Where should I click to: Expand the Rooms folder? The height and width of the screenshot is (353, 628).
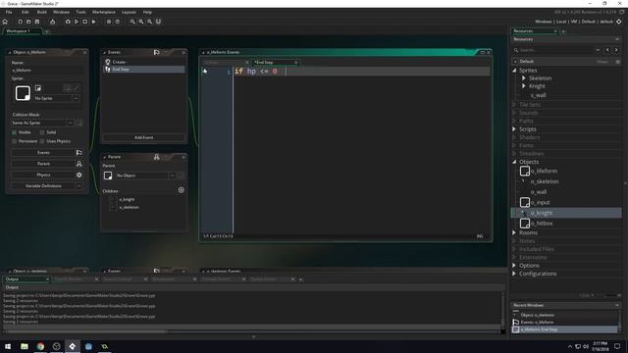click(x=514, y=232)
